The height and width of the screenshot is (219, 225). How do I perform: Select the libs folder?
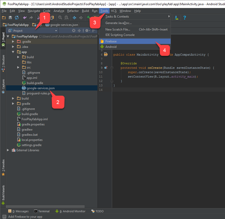[x=27, y=62]
